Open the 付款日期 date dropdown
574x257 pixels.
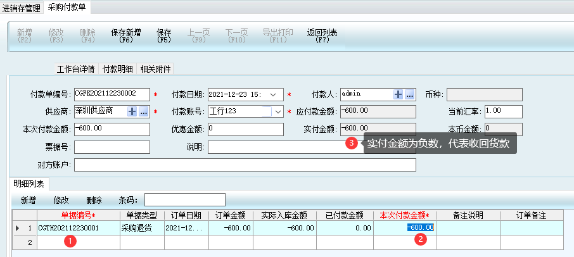pos(273,94)
